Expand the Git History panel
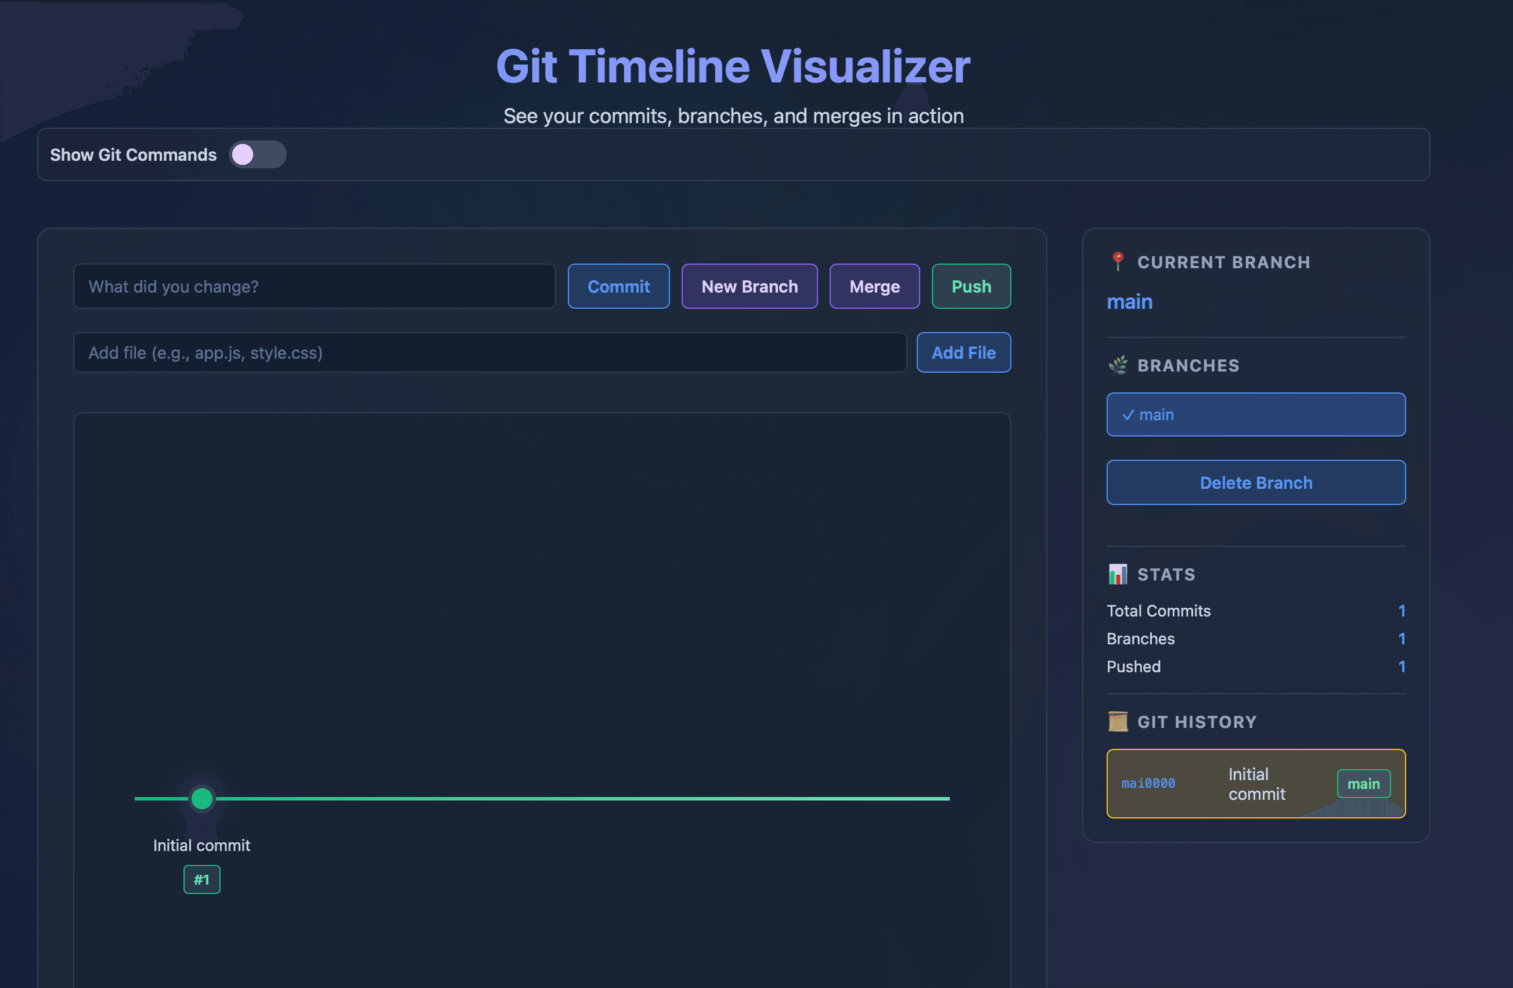1513x988 pixels. pyautogui.click(x=1197, y=722)
